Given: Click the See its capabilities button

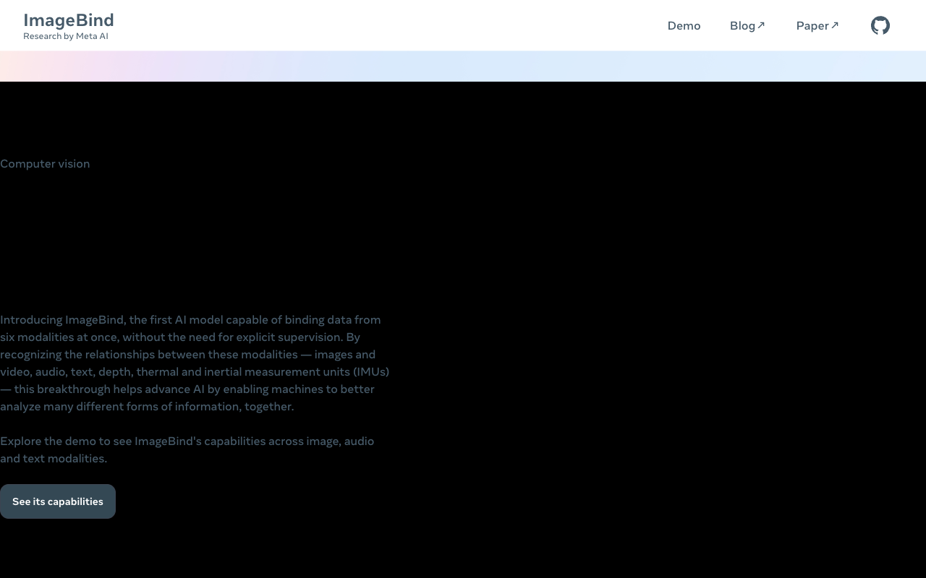Looking at the screenshot, I should click(58, 501).
